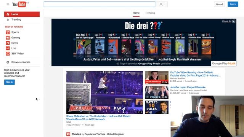Open the hamburger guide menu icon
This screenshot has height=137, width=244.
8,4
